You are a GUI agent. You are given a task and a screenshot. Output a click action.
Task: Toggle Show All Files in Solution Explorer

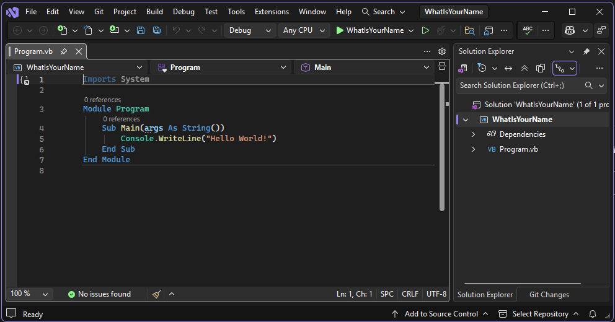(541, 68)
